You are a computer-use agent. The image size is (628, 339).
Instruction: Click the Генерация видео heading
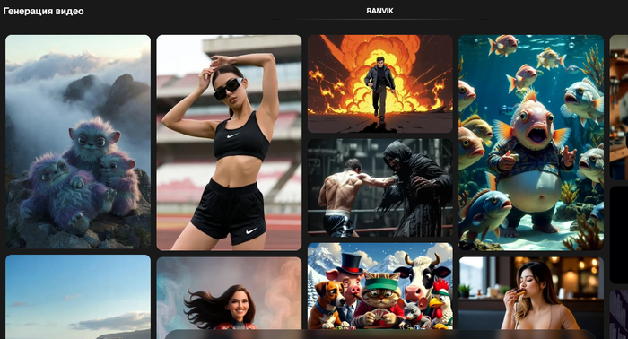[x=44, y=11]
